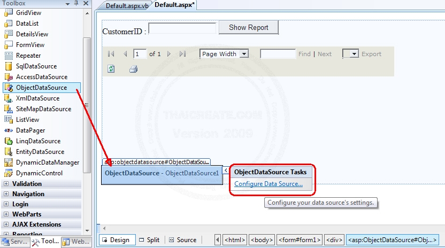Open the Server Explorer bottom tab
This screenshot has height=248, width=445.
(x=15, y=242)
